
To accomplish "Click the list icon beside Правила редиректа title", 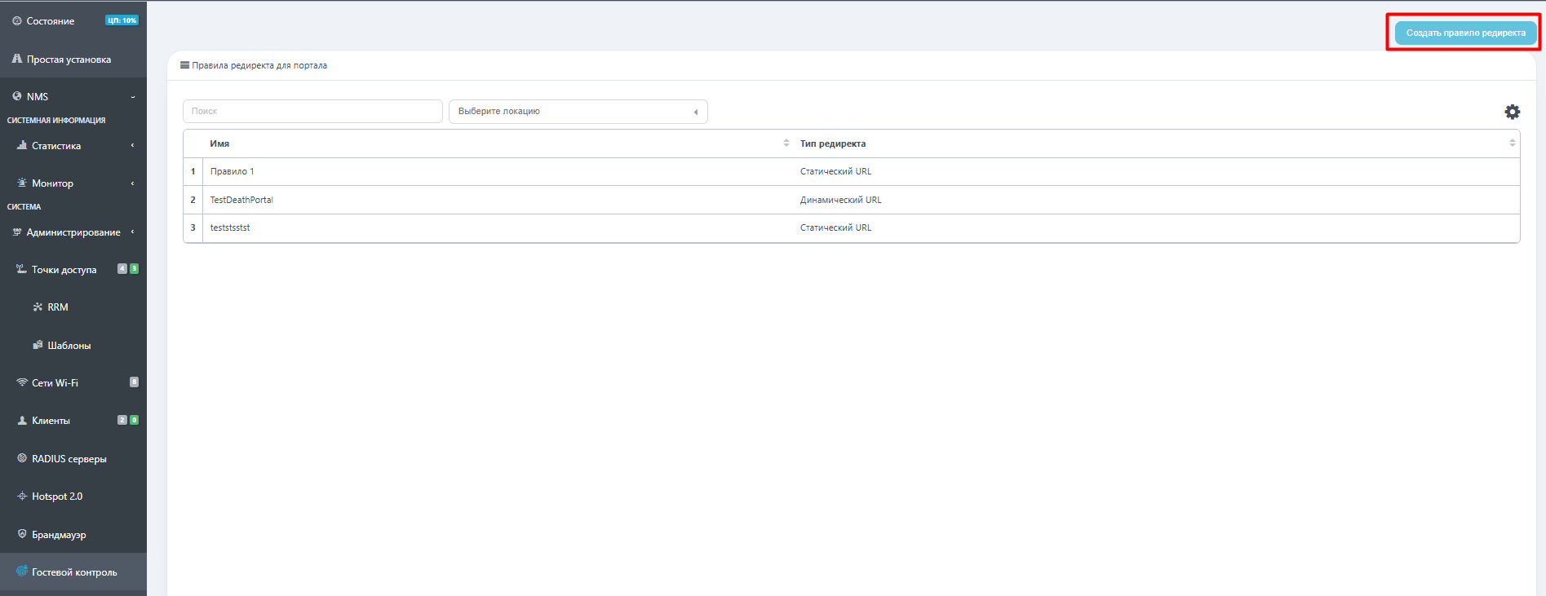I will [184, 65].
